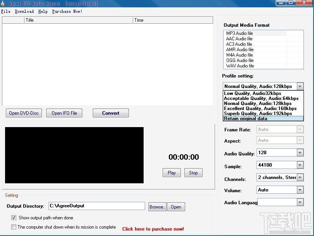Enable computer shut down when mission complete
The width and height of the screenshot is (314, 236).
14,227
